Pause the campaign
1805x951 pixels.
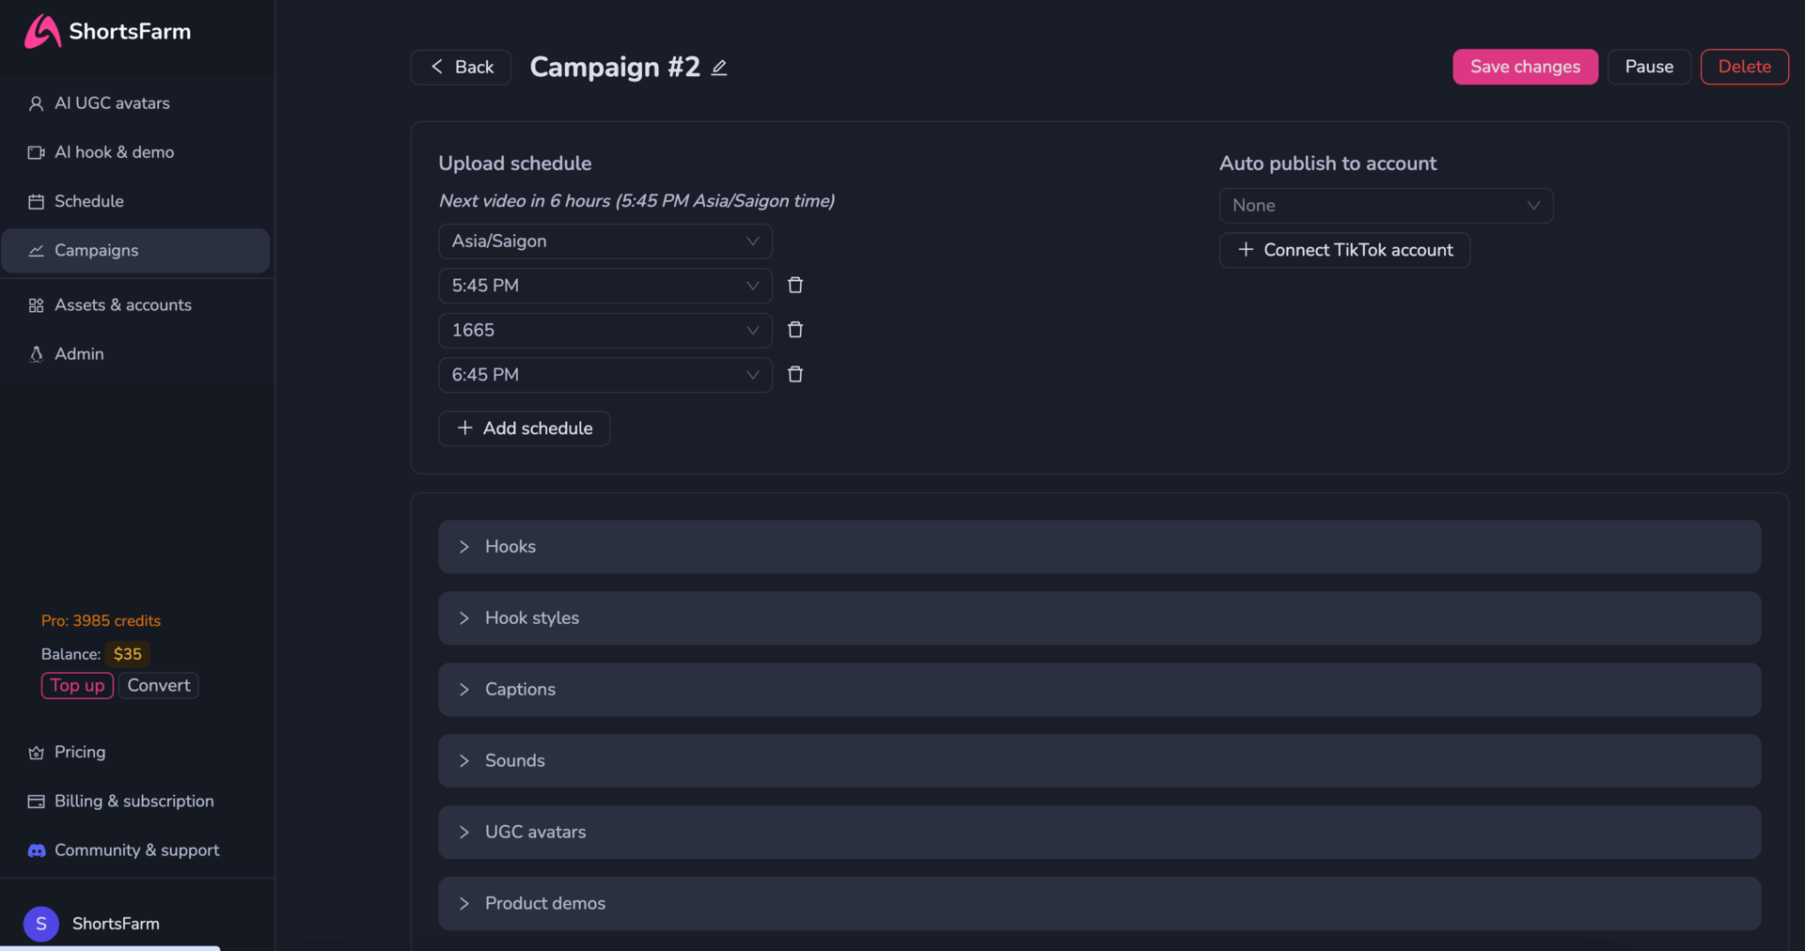1648,67
